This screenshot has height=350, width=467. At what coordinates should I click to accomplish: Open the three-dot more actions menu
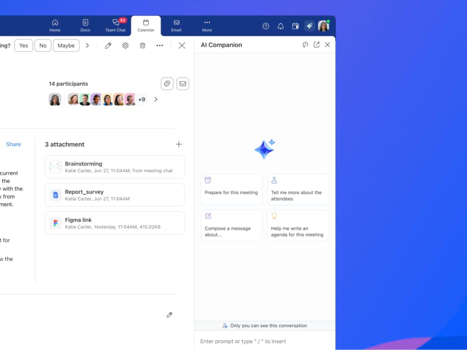tap(160, 45)
